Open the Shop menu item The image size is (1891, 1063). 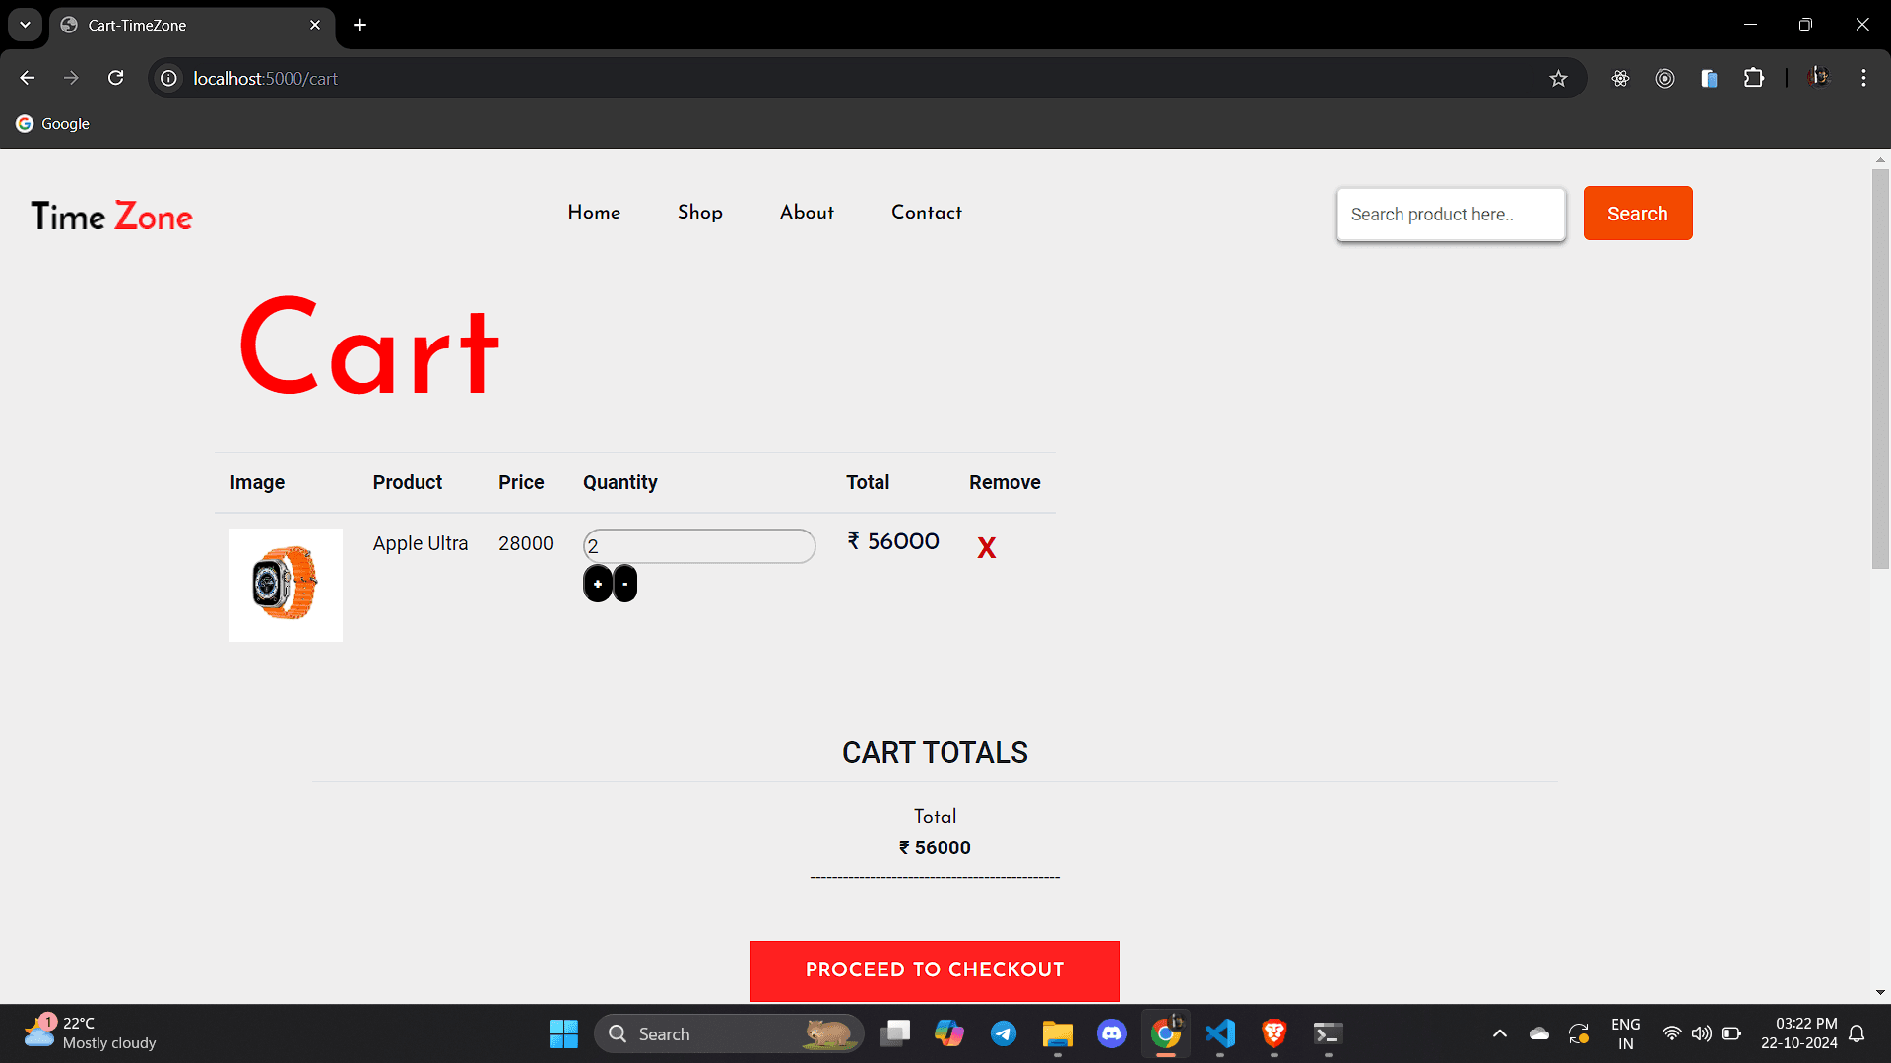click(x=700, y=212)
